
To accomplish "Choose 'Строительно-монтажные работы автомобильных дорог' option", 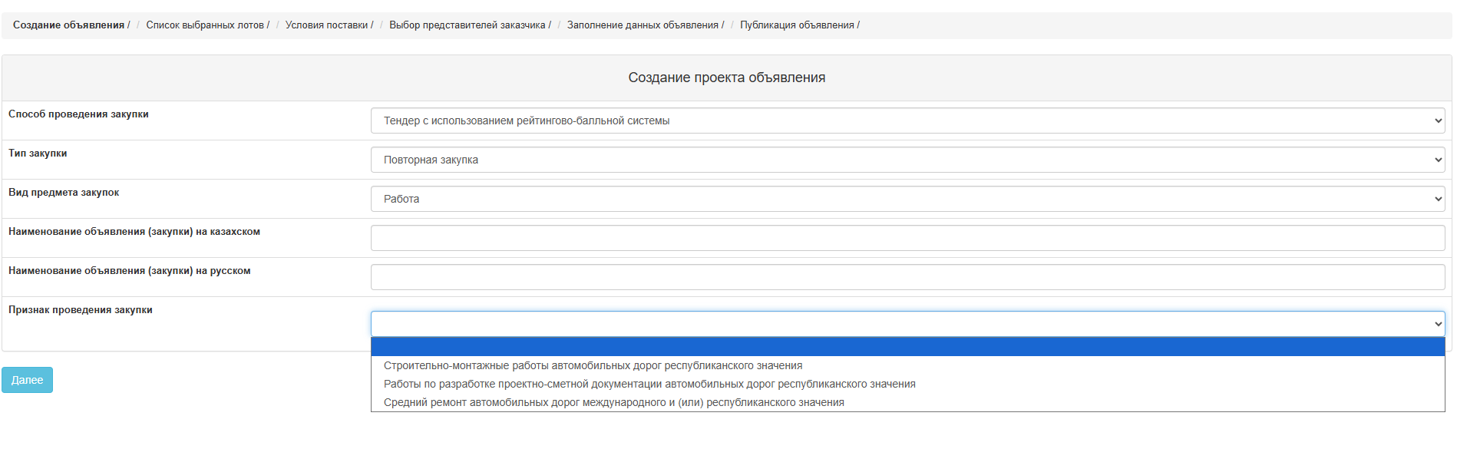I will tap(593, 366).
